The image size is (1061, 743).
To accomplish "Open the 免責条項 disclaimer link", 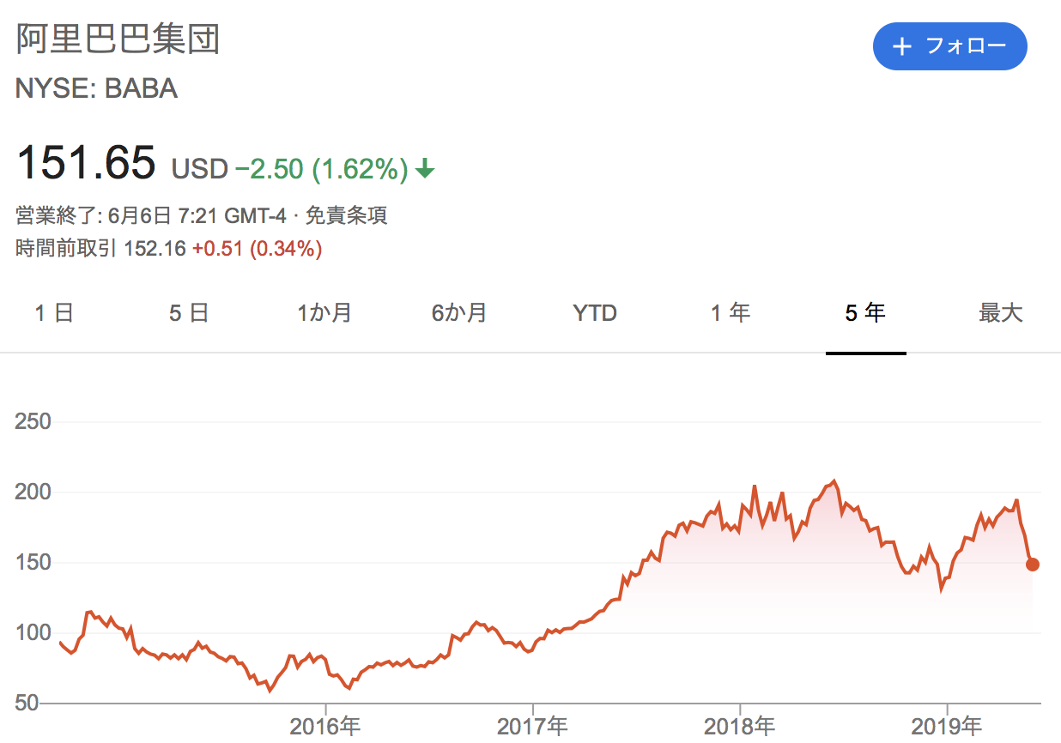I will pos(347,214).
